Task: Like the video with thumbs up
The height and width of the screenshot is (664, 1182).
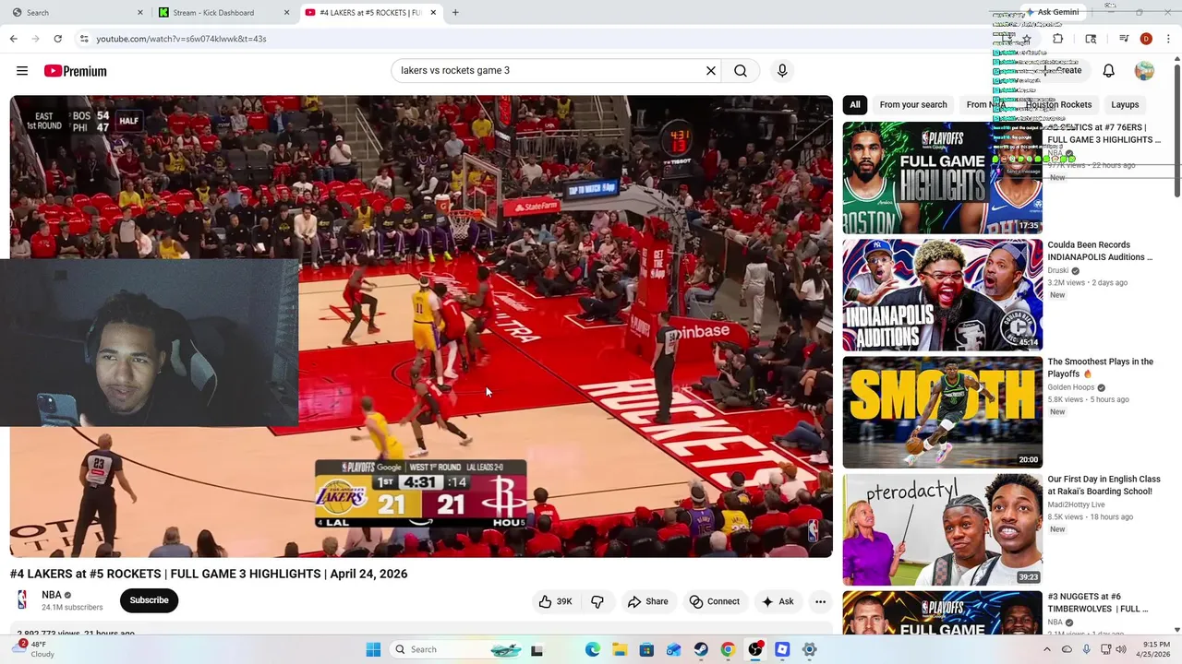Action: (555, 601)
